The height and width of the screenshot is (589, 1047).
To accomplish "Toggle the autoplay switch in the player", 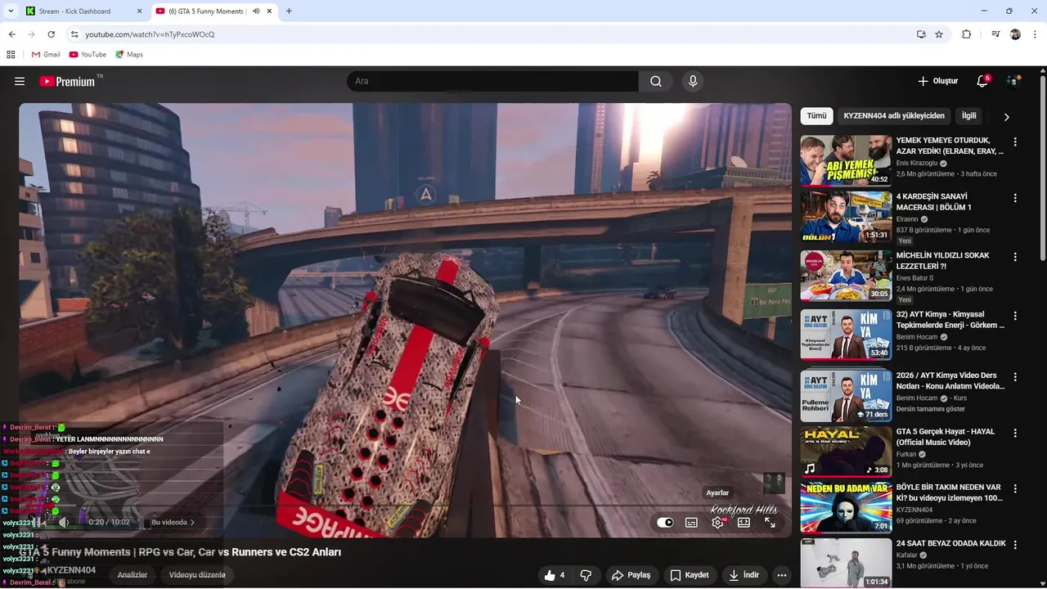I will coord(665,523).
